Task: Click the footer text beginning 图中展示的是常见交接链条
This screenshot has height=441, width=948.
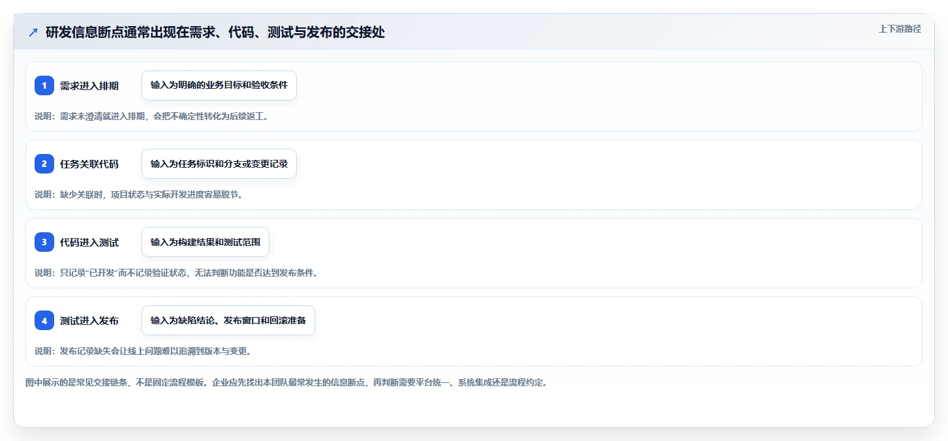Action: pyautogui.click(x=286, y=382)
